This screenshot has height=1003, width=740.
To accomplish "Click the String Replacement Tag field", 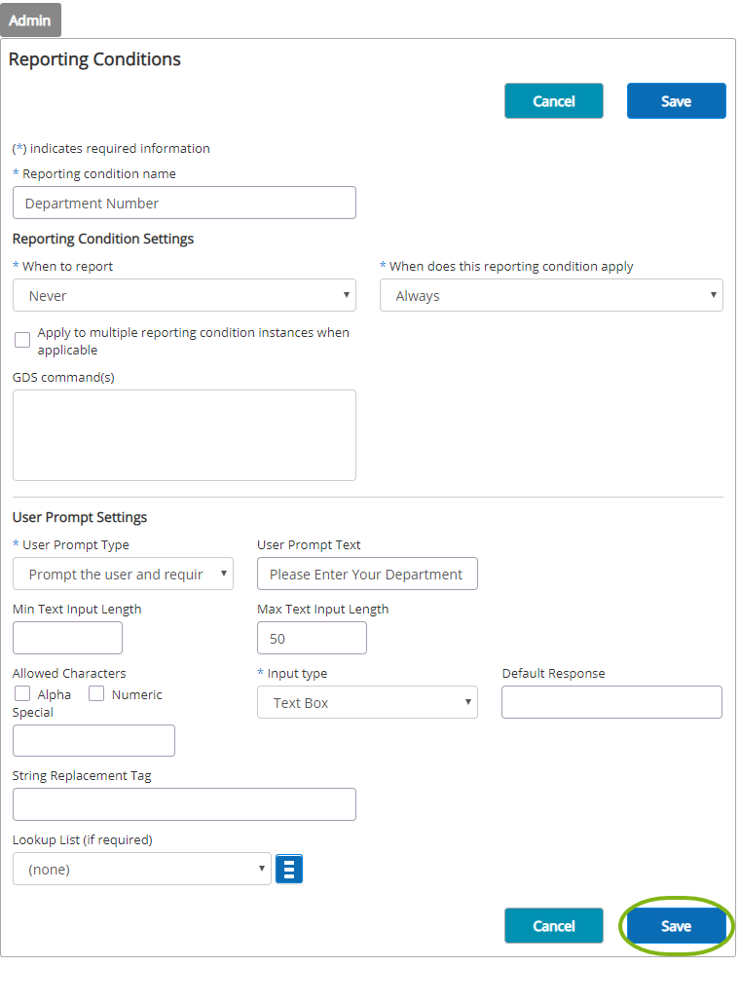I will [184, 804].
